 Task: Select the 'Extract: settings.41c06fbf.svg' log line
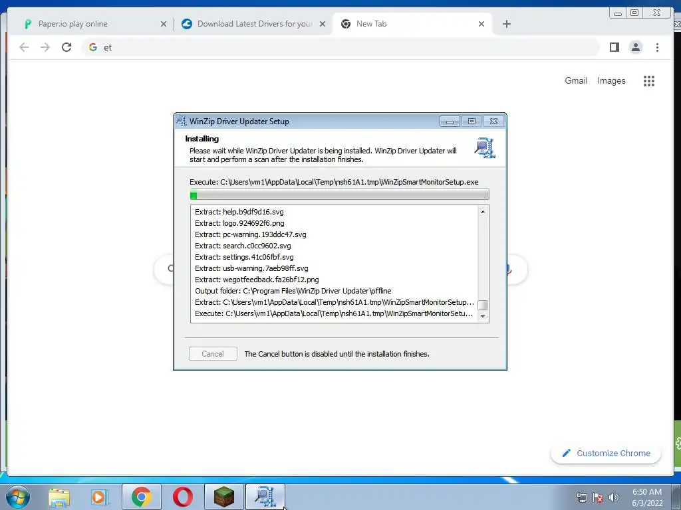pos(244,257)
